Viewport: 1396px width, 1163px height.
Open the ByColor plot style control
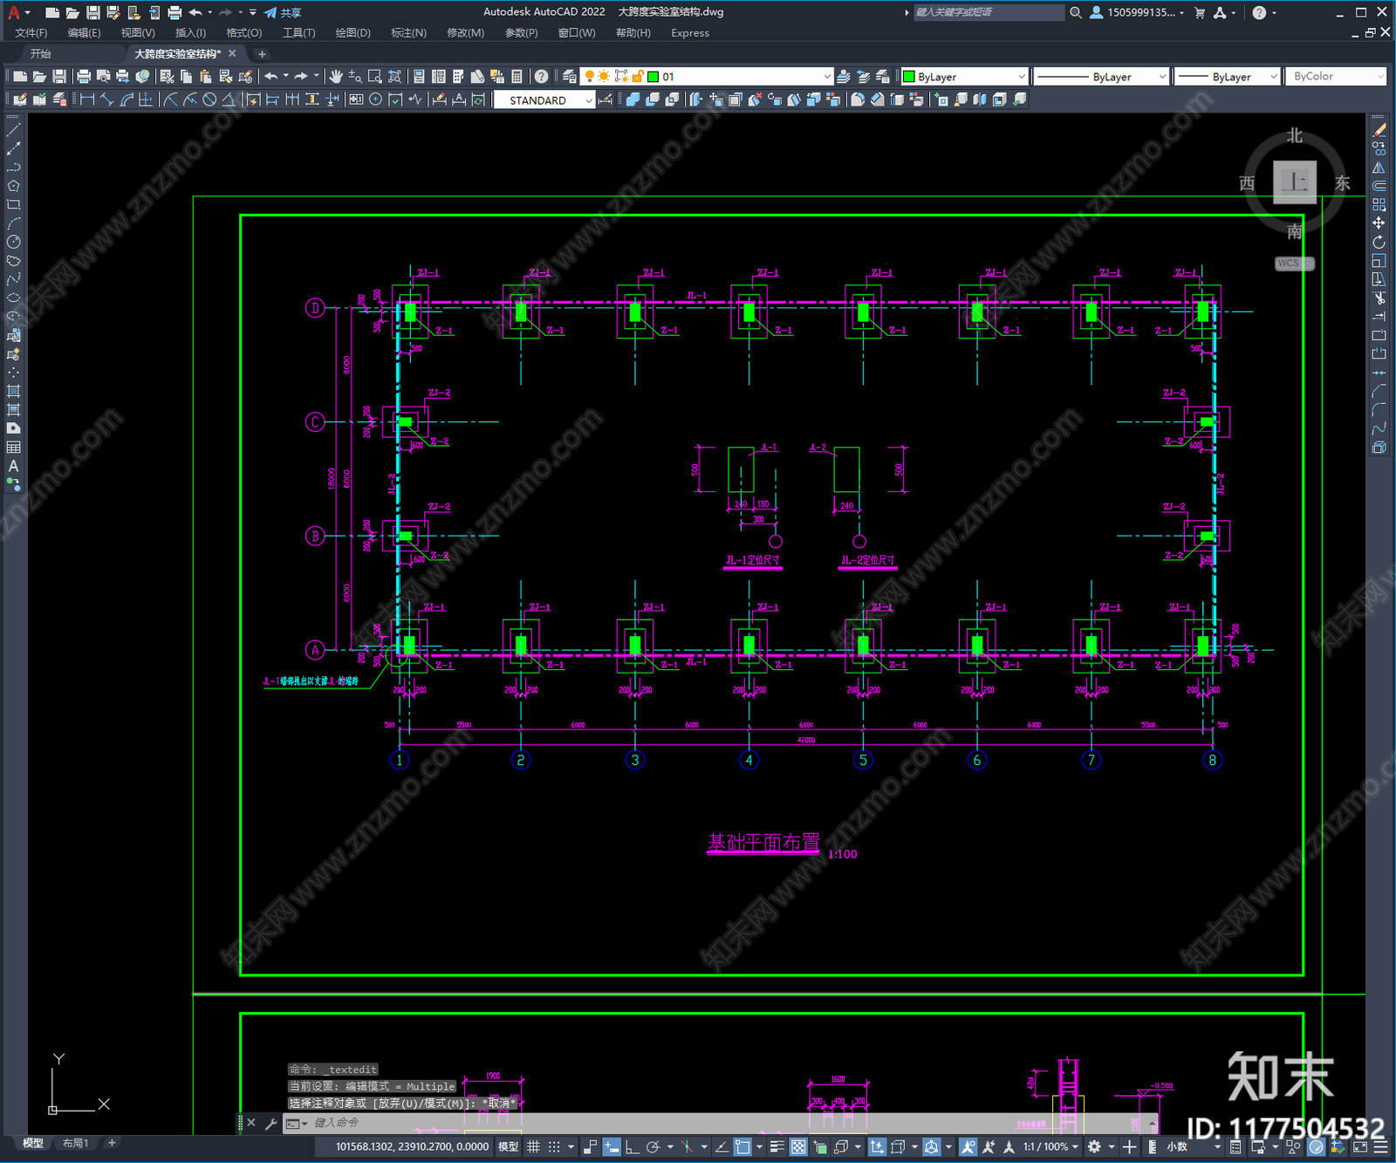pos(1336,77)
